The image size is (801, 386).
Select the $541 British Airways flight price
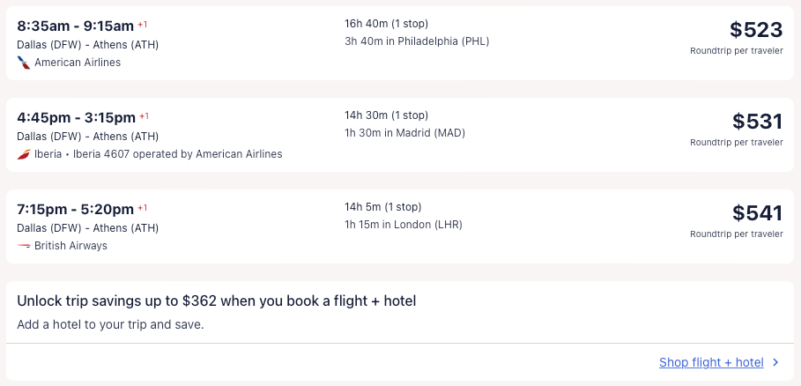click(x=757, y=213)
